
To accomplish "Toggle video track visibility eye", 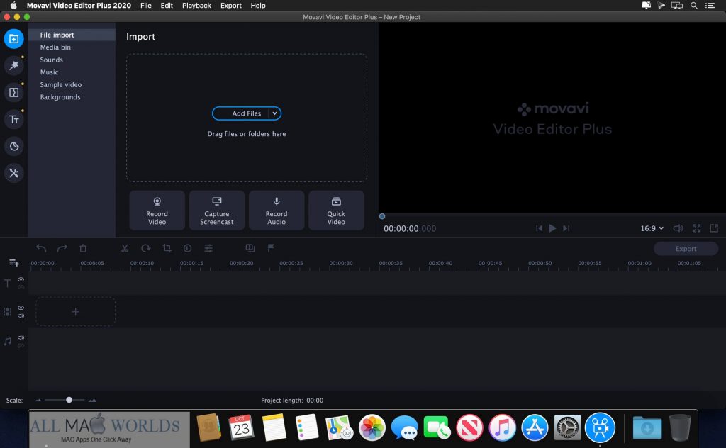I will (21, 308).
